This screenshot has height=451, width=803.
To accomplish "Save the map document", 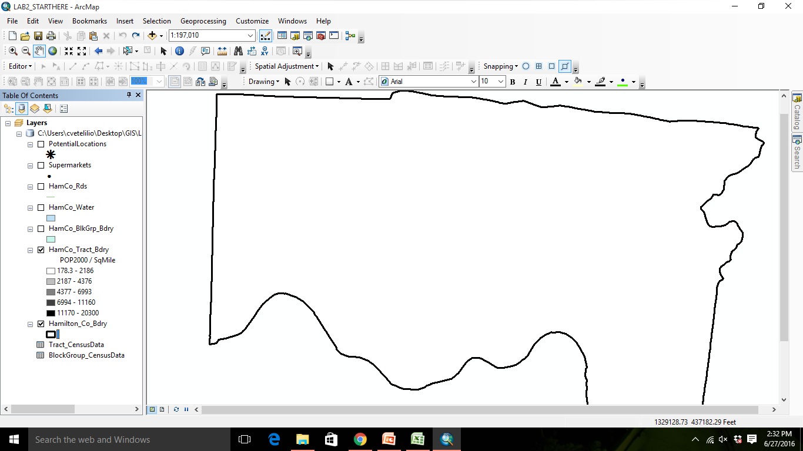I will pyautogui.click(x=38, y=36).
